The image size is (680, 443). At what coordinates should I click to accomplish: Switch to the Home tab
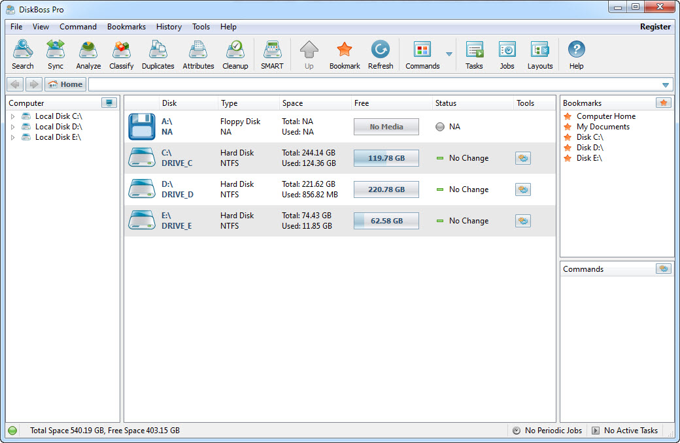(x=65, y=84)
